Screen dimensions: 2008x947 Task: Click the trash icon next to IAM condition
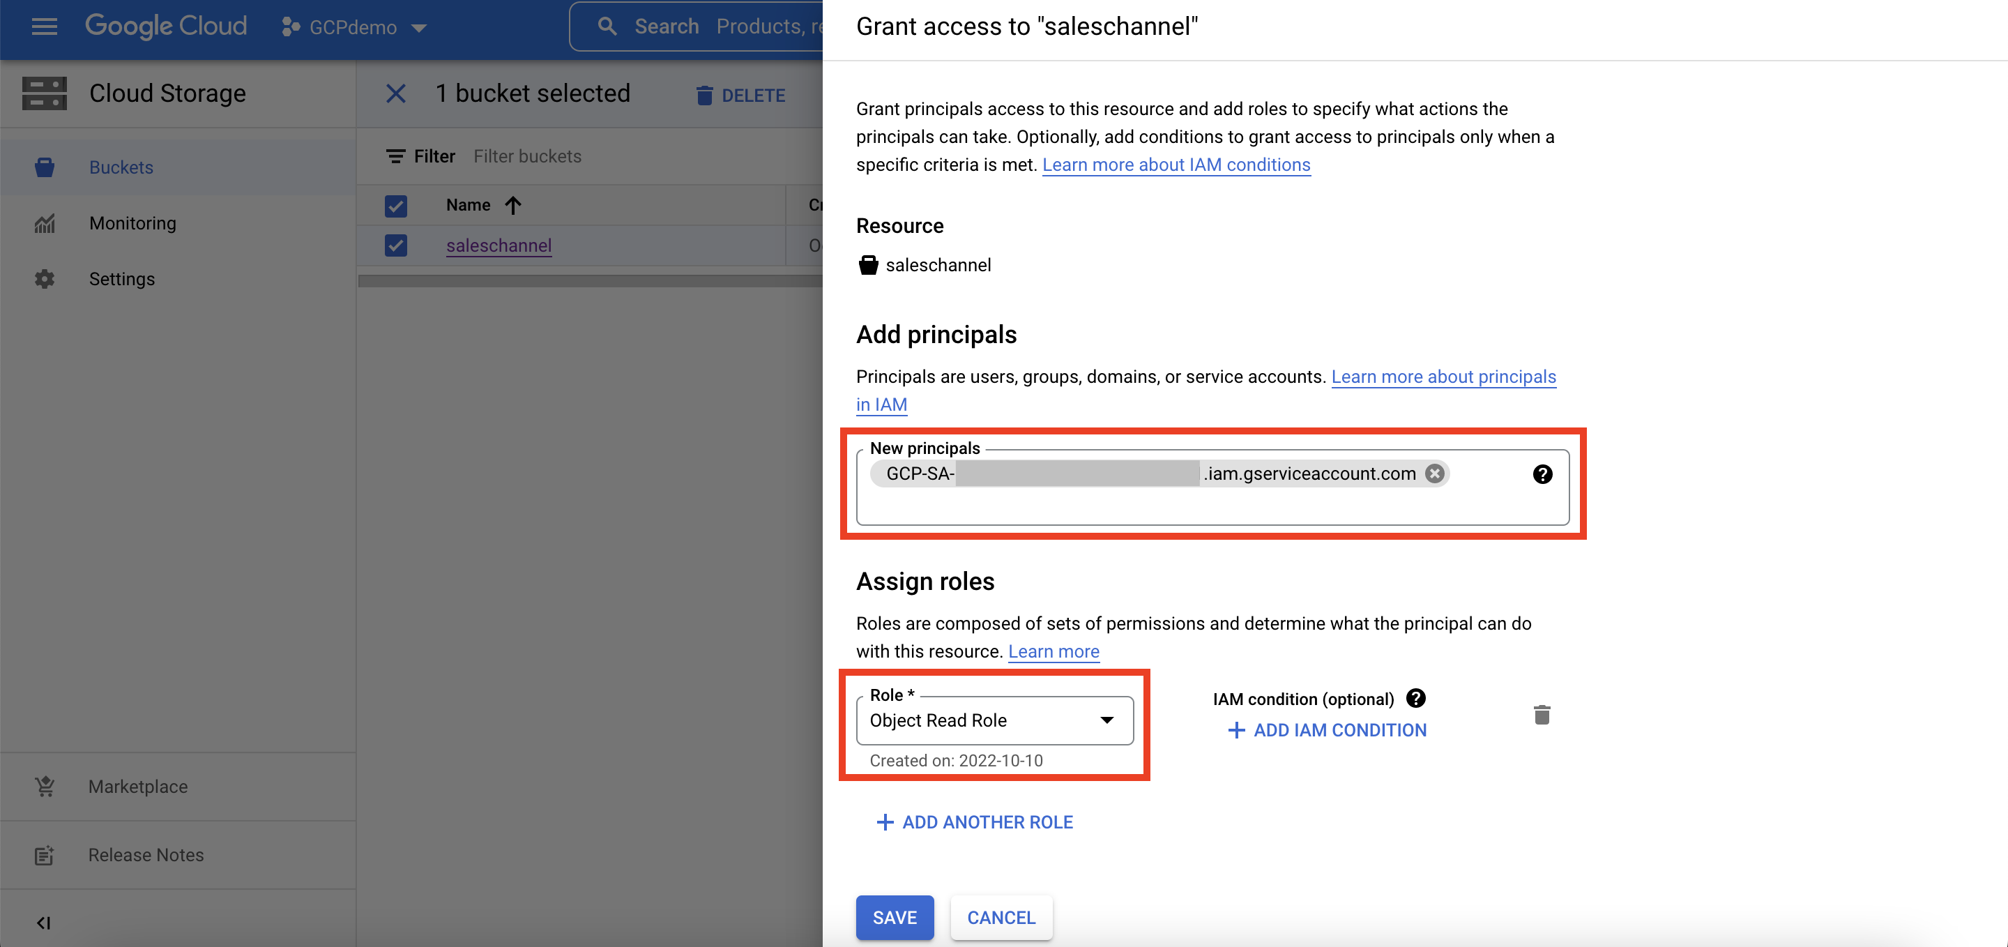click(x=1543, y=714)
